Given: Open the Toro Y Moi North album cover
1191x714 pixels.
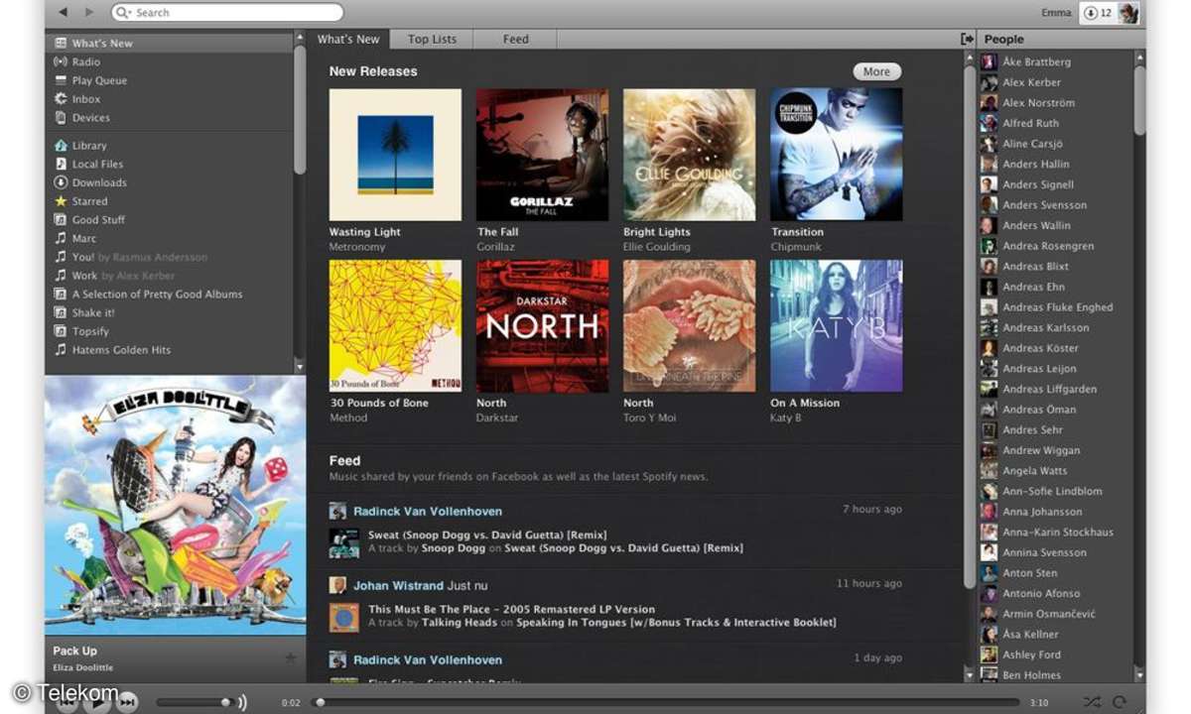Looking at the screenshot, I should (x=689, y=325).
